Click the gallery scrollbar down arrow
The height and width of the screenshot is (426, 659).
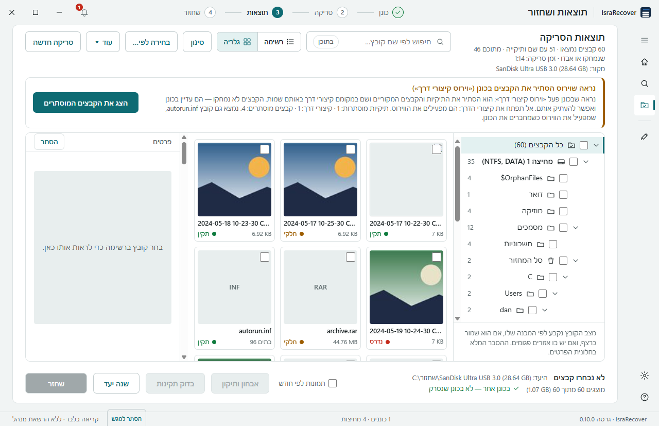(184, 357)
